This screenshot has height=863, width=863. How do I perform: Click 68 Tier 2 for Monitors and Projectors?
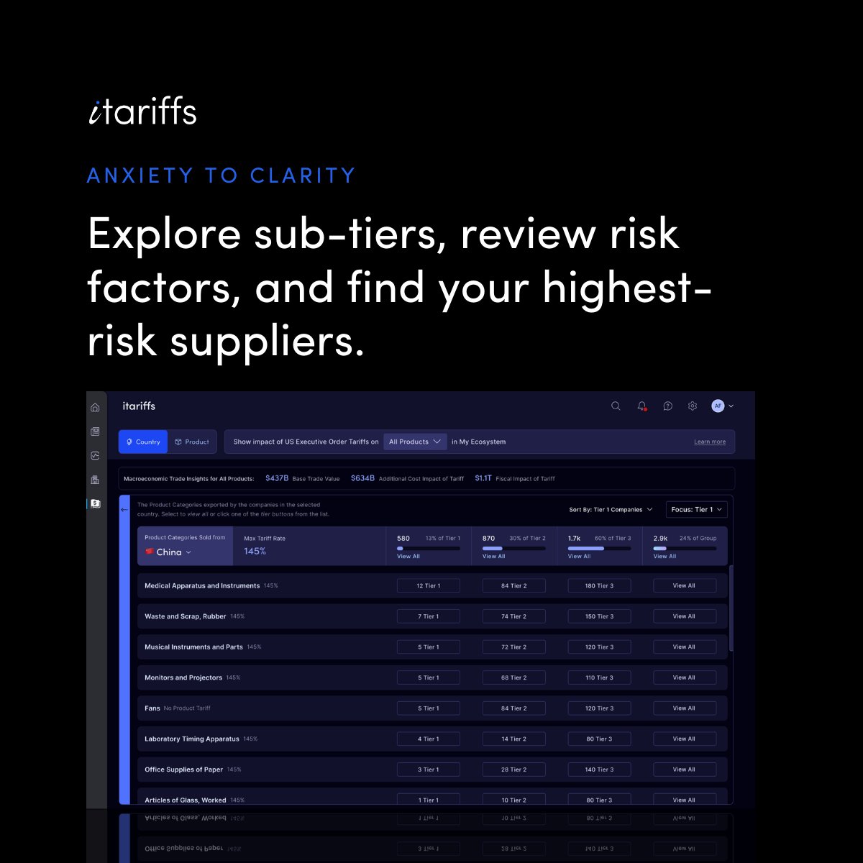(513, 677)
